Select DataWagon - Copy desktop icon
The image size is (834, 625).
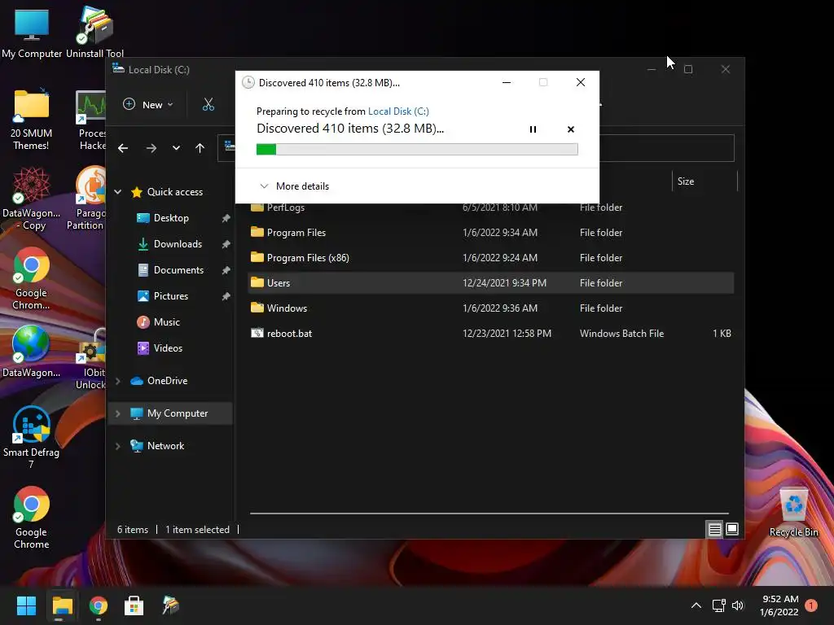(32, 199)
